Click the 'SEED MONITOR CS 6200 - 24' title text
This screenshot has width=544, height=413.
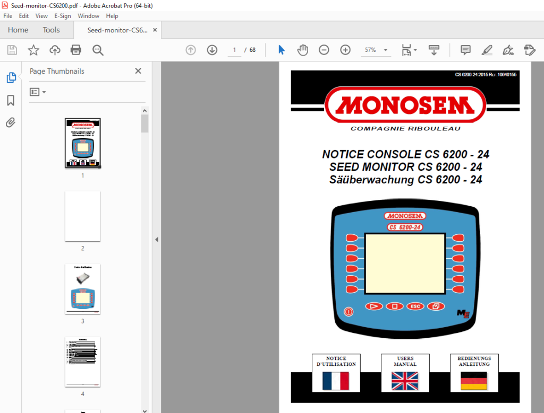coord(405,167)
